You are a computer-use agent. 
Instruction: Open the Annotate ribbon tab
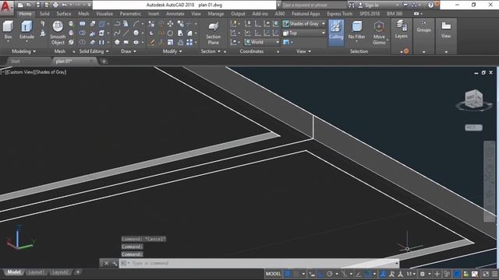[175, 14]
